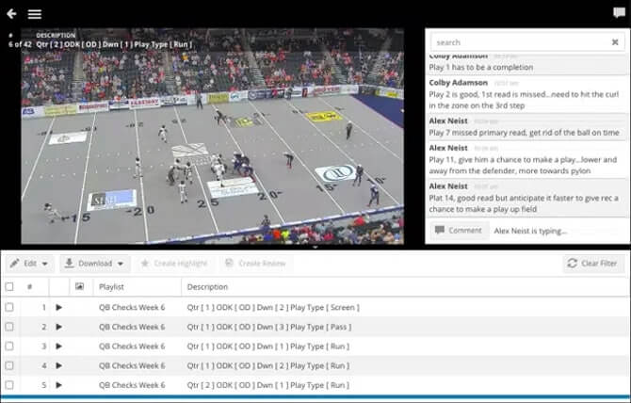Sort by the Playlist column header
The width and height of the screenshot is (631, 403).
pos(111,287)
